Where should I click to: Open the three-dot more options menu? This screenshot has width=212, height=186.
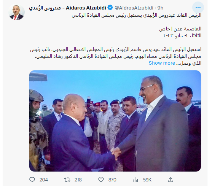[198, 8]
